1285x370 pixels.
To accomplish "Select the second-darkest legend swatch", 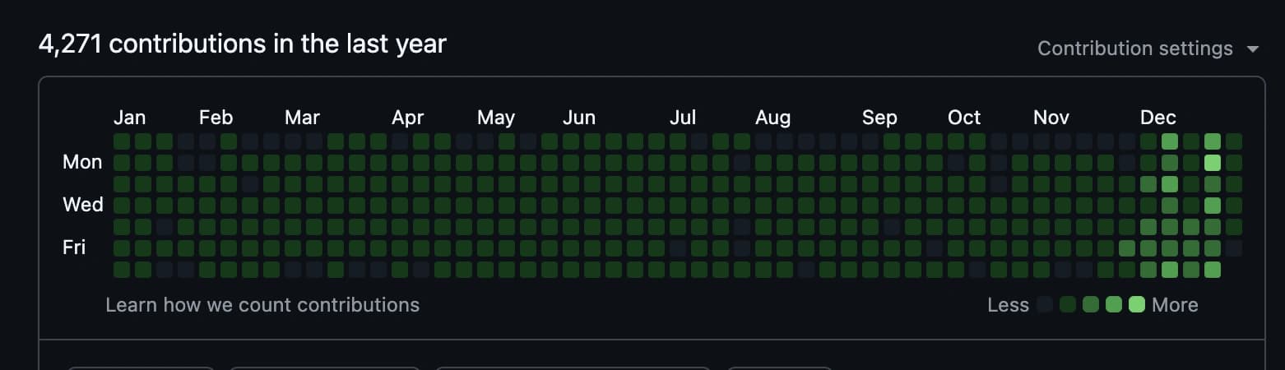I will click(x=1068, y=305).
